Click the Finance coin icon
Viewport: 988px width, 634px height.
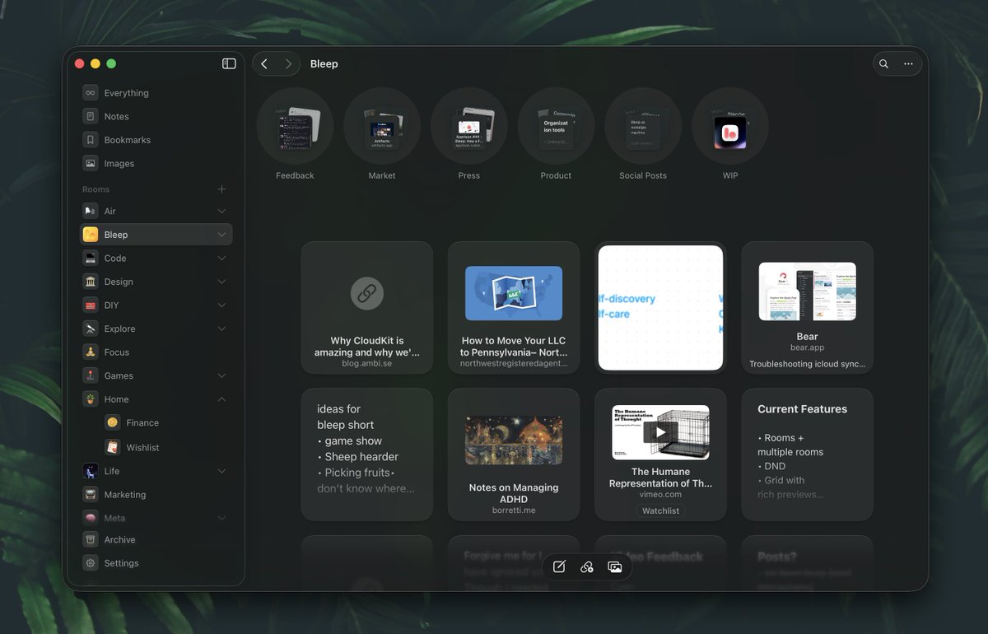(x=113, y=422)
